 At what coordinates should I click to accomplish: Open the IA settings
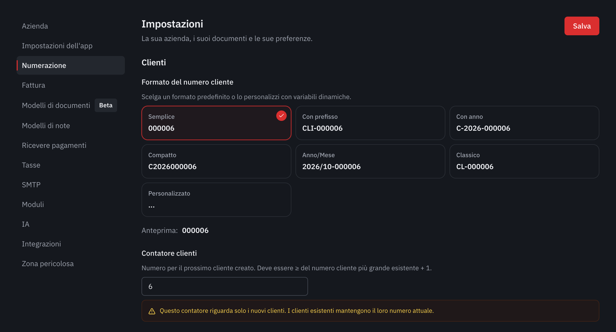coord(71,224)
